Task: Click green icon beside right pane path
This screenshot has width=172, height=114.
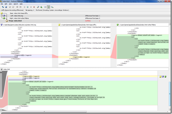Action: (118, 25)
